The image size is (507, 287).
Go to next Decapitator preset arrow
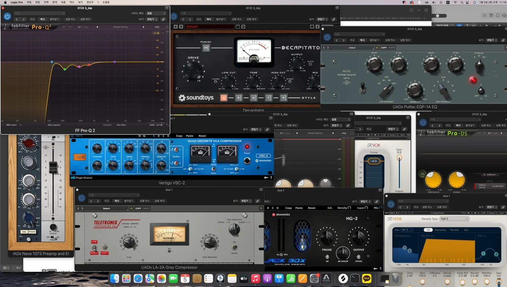[181, 27]
